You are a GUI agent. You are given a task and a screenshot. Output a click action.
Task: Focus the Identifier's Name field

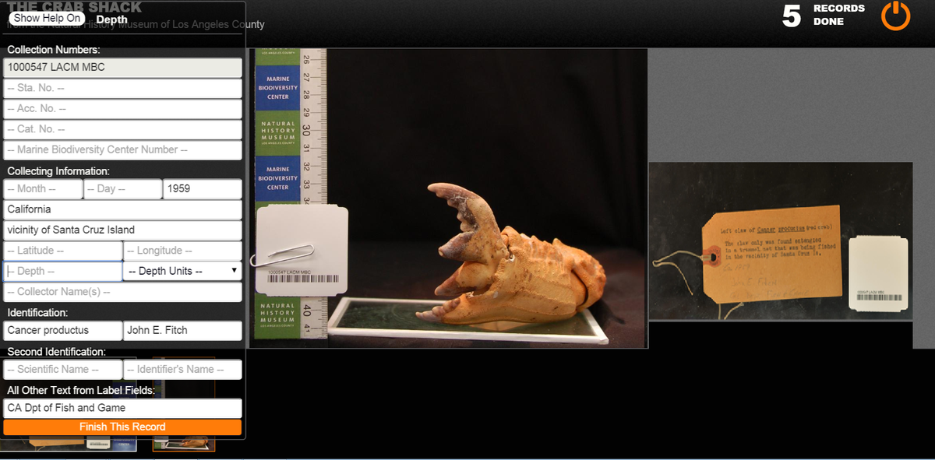[x=183, y=370]
